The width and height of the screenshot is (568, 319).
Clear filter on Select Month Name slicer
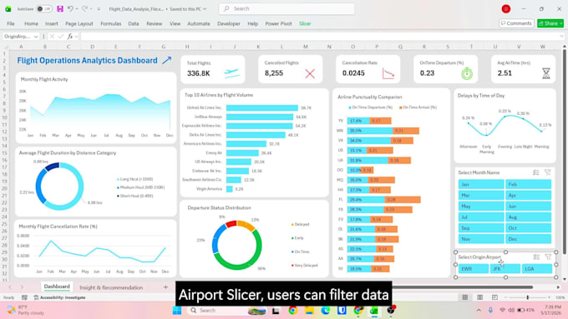548,172
